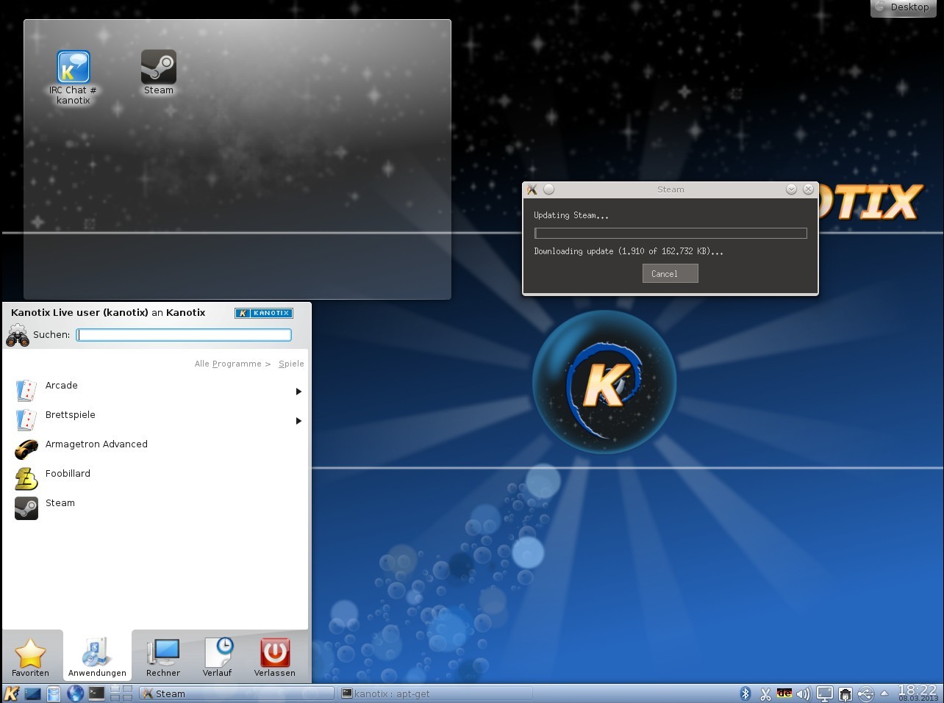Open the volume speaker tray icon

tap(804, 693)
